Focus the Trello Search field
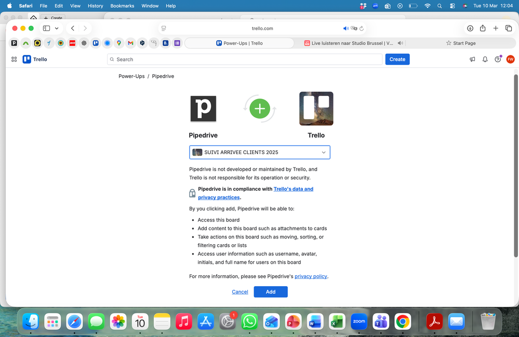 (245, 59)
